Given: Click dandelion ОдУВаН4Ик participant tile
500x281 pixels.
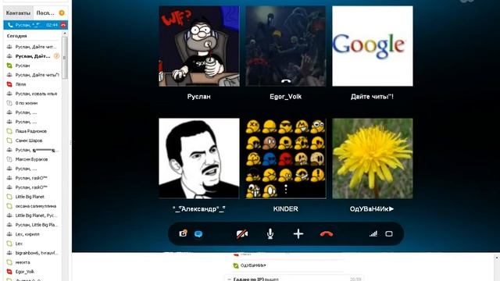Looking at the screenshot, I should pos(373,158).
